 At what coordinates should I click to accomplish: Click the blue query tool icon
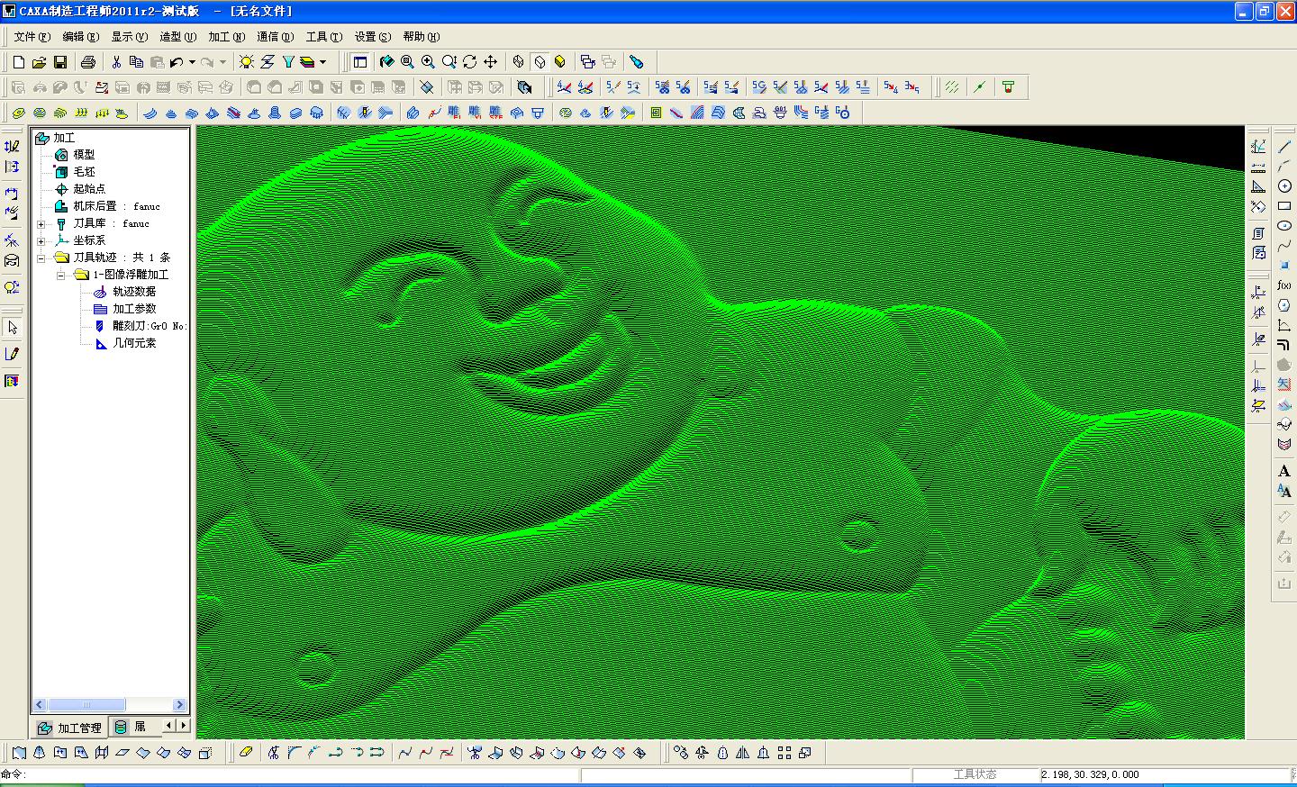tap(636, 62)
